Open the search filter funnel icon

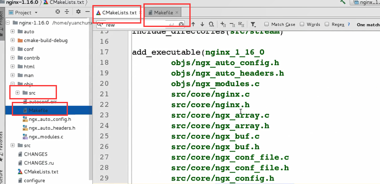click(253, 24)
